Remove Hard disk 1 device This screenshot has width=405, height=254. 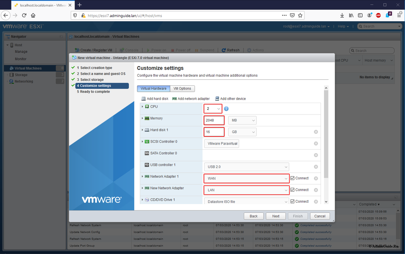click(316, 132)
